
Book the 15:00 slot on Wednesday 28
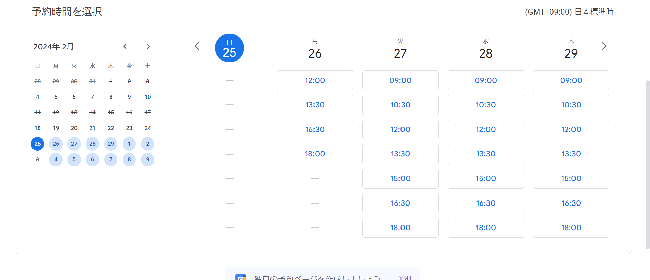pyautogui.click(x=485, y=178)
